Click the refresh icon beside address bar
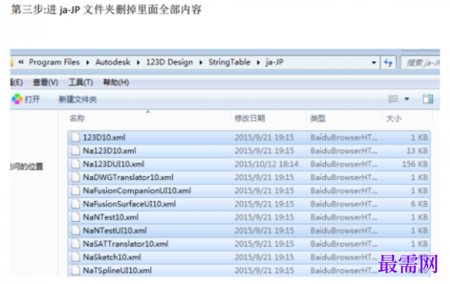The width and height of the screenshot is (450, 284). [x=388, y=62]
